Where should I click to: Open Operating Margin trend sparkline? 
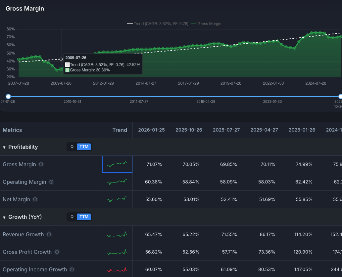point(117,182)
